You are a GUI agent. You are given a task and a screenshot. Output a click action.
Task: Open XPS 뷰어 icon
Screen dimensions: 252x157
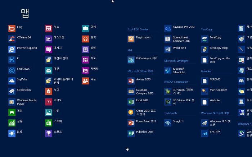pos(204,133)
